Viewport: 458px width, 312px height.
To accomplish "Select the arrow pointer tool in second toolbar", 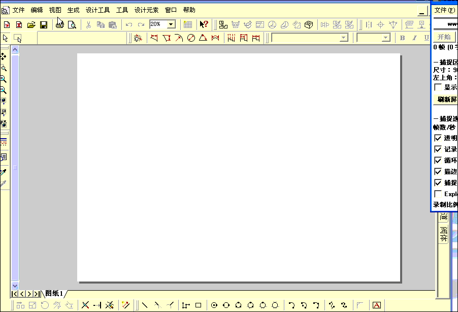I will pyautogui.click(x=5, y=38).
